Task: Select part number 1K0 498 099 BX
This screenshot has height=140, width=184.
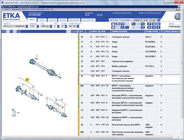Action: [x=99, y=117]
